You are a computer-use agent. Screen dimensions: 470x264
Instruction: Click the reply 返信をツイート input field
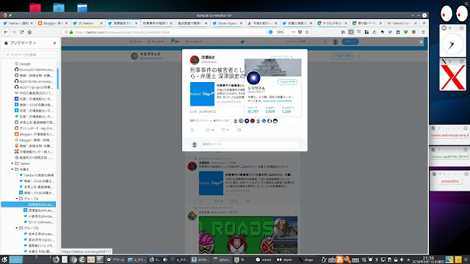(250, 144)
